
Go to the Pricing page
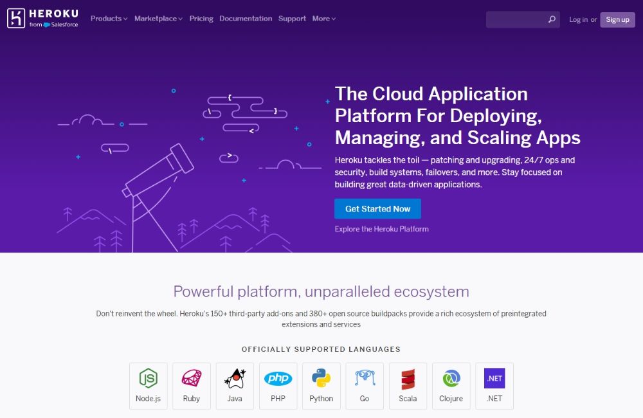pos(201,19)
